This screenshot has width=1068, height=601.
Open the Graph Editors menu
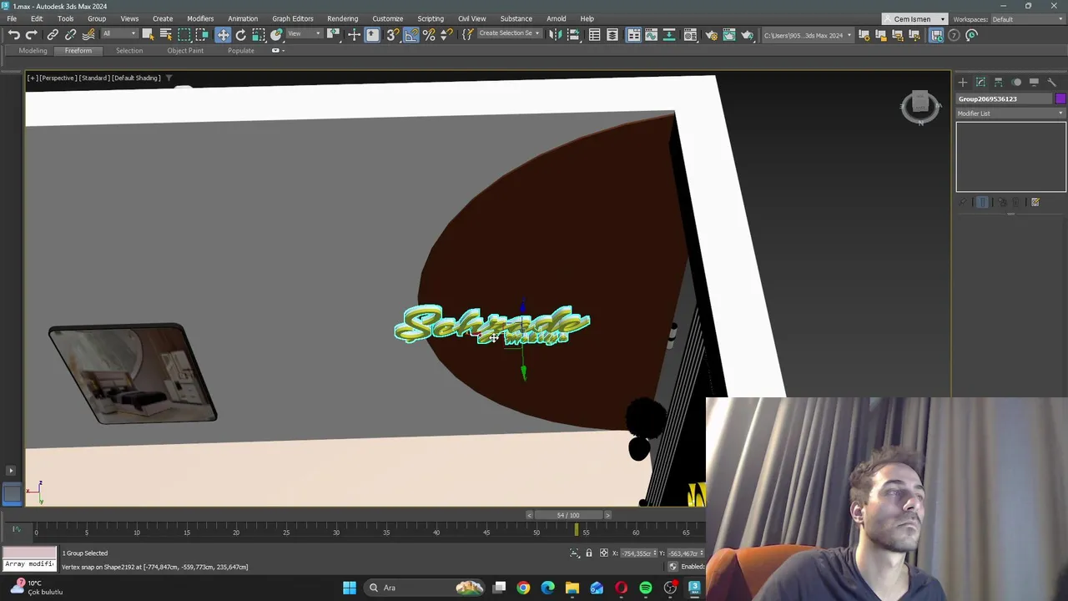(293, 18)
